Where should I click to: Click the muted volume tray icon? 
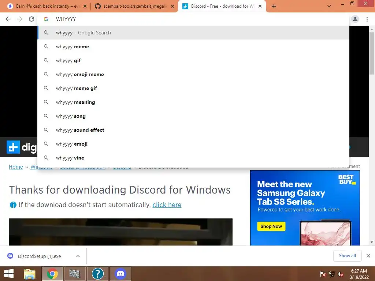click(341, 274)
